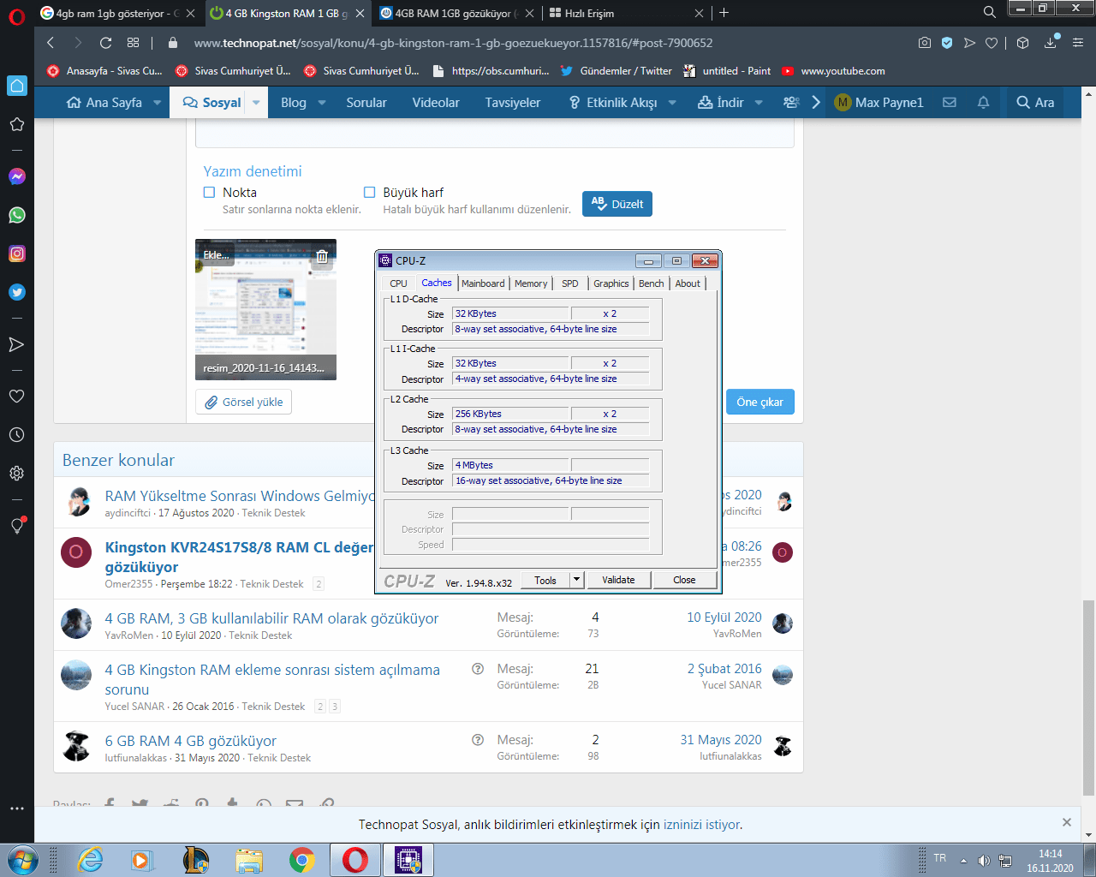Viewport: 1096px width, 877px height.
Task: Open the notifications bell on Technopat
Action: point(982,102)
